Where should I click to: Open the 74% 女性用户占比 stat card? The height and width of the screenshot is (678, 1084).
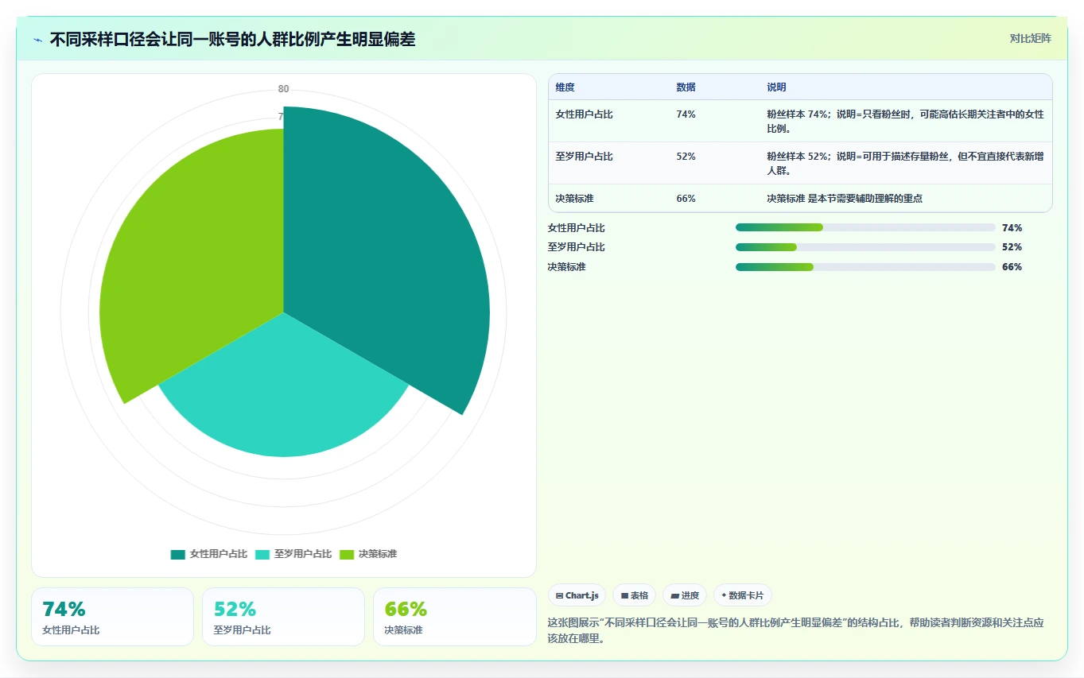[x=112, y=617]
